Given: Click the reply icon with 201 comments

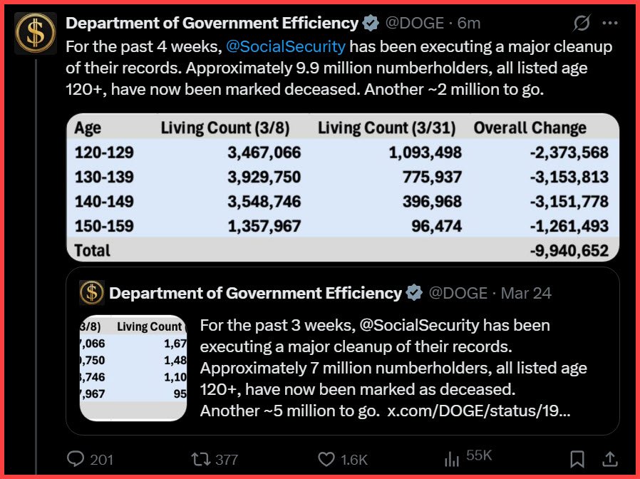Looking at the screenshot, I should [x=76, y=459].
